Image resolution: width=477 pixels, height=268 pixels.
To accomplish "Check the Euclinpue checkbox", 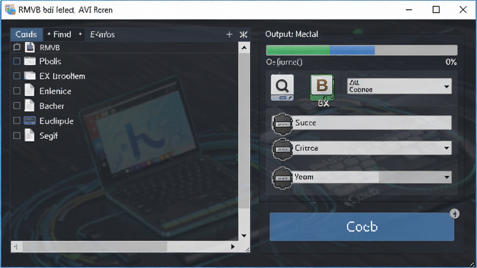I will tap(17, 121).
